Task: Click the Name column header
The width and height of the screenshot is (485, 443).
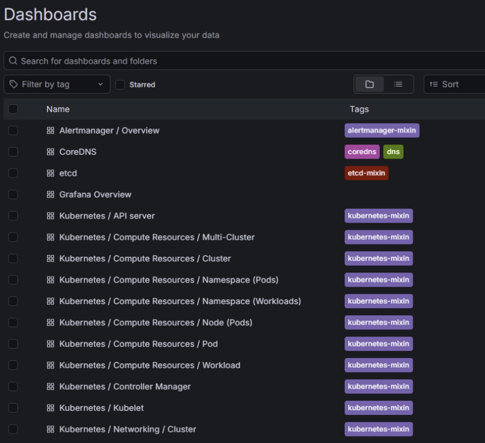Action: [x=58, y=109]
